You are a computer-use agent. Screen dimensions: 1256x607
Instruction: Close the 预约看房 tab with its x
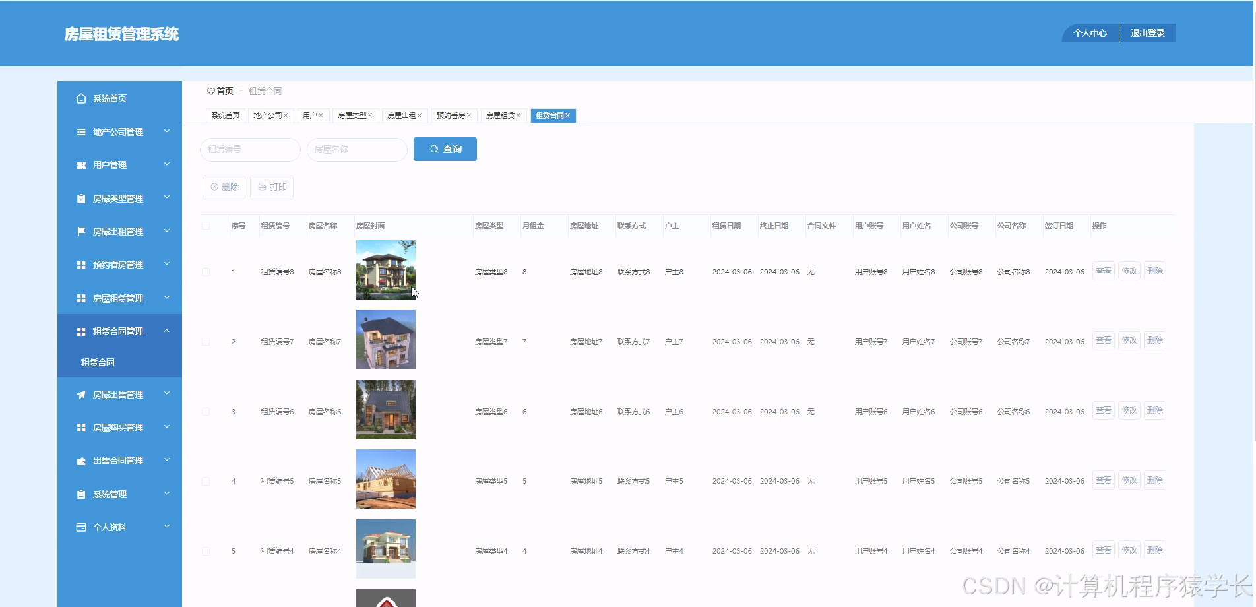coord(469,115)
